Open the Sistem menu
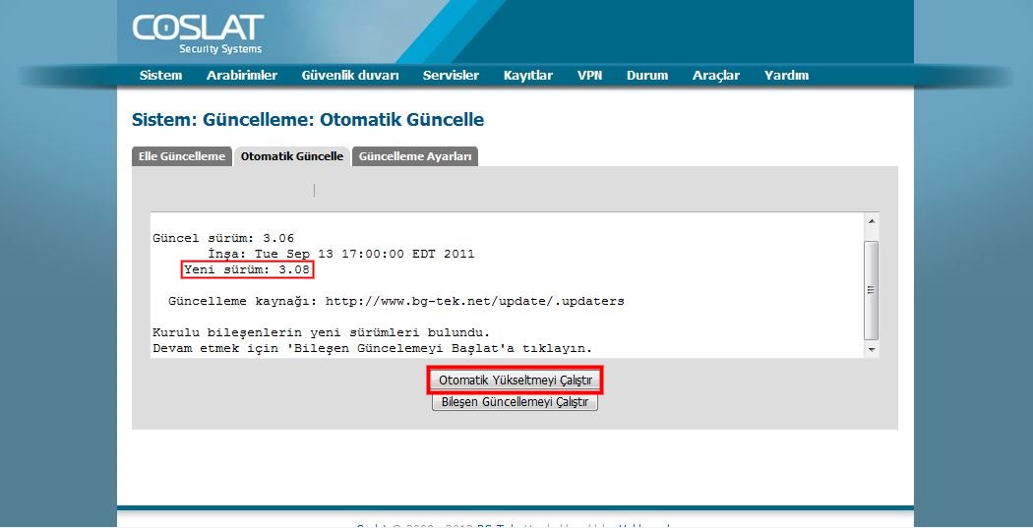Viewport: 1033px width, 528px height. [160, 76]
